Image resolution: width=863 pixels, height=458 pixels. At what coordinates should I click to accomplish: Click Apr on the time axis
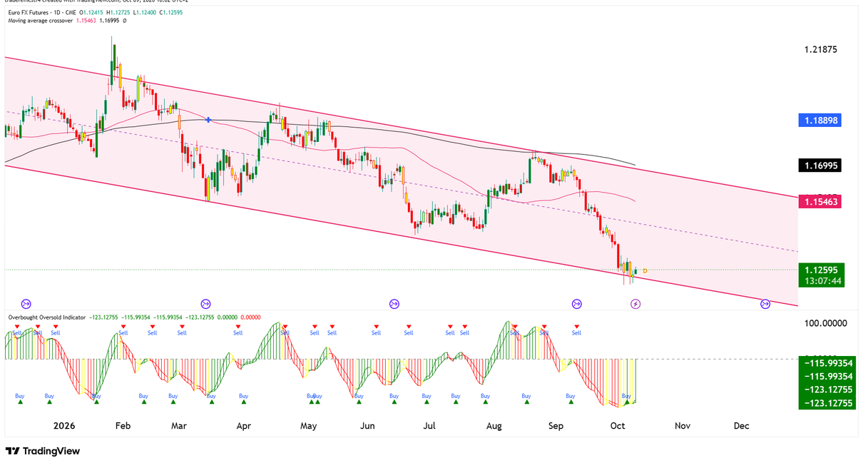click(243, 426)
